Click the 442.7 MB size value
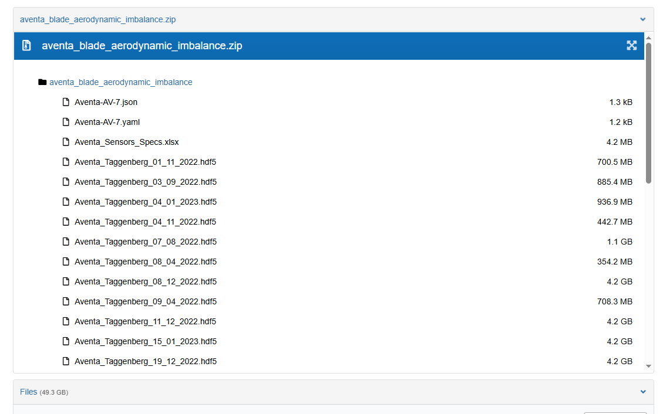 pyautogui.click(x=615, y=222)
